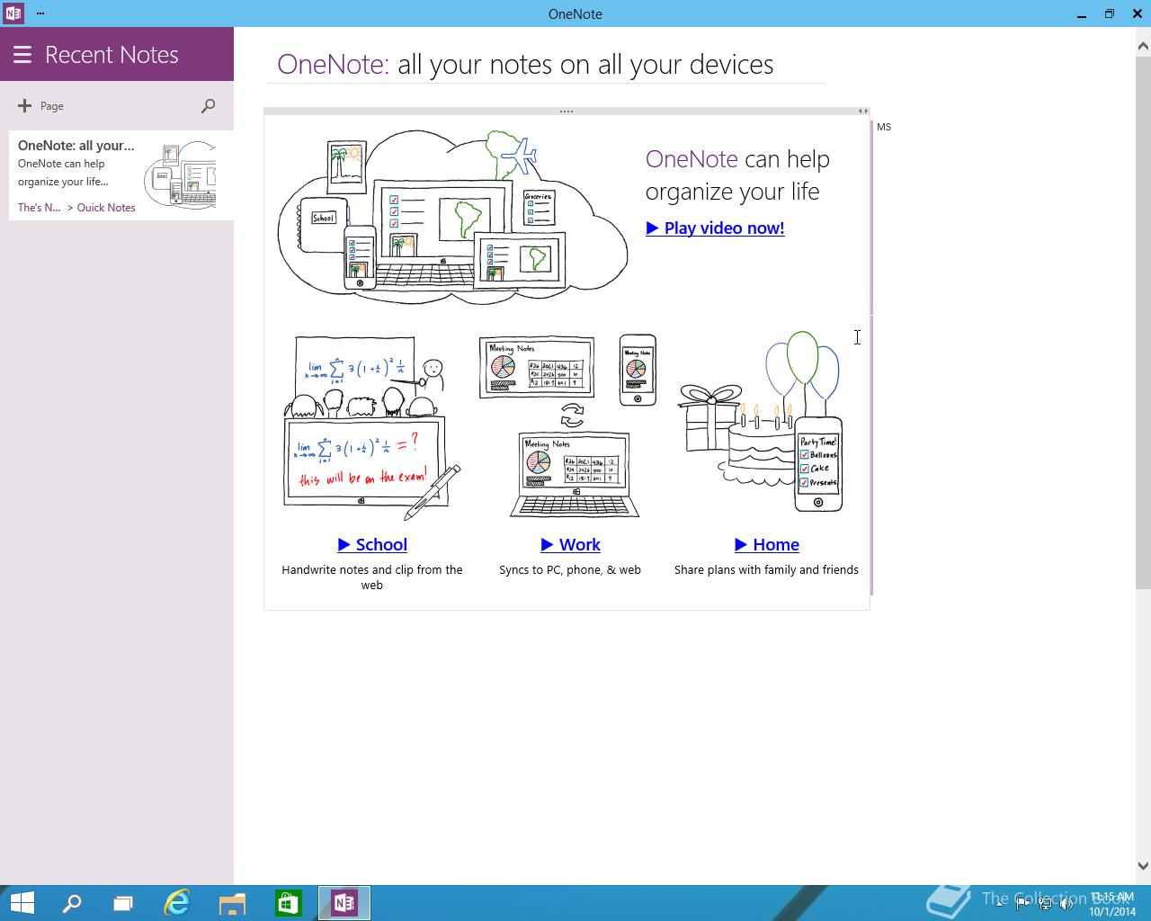Click the cloud devices illustration
Image resolution: width=1151 pixels, height=921 pixels.
(x=453, y=216)
